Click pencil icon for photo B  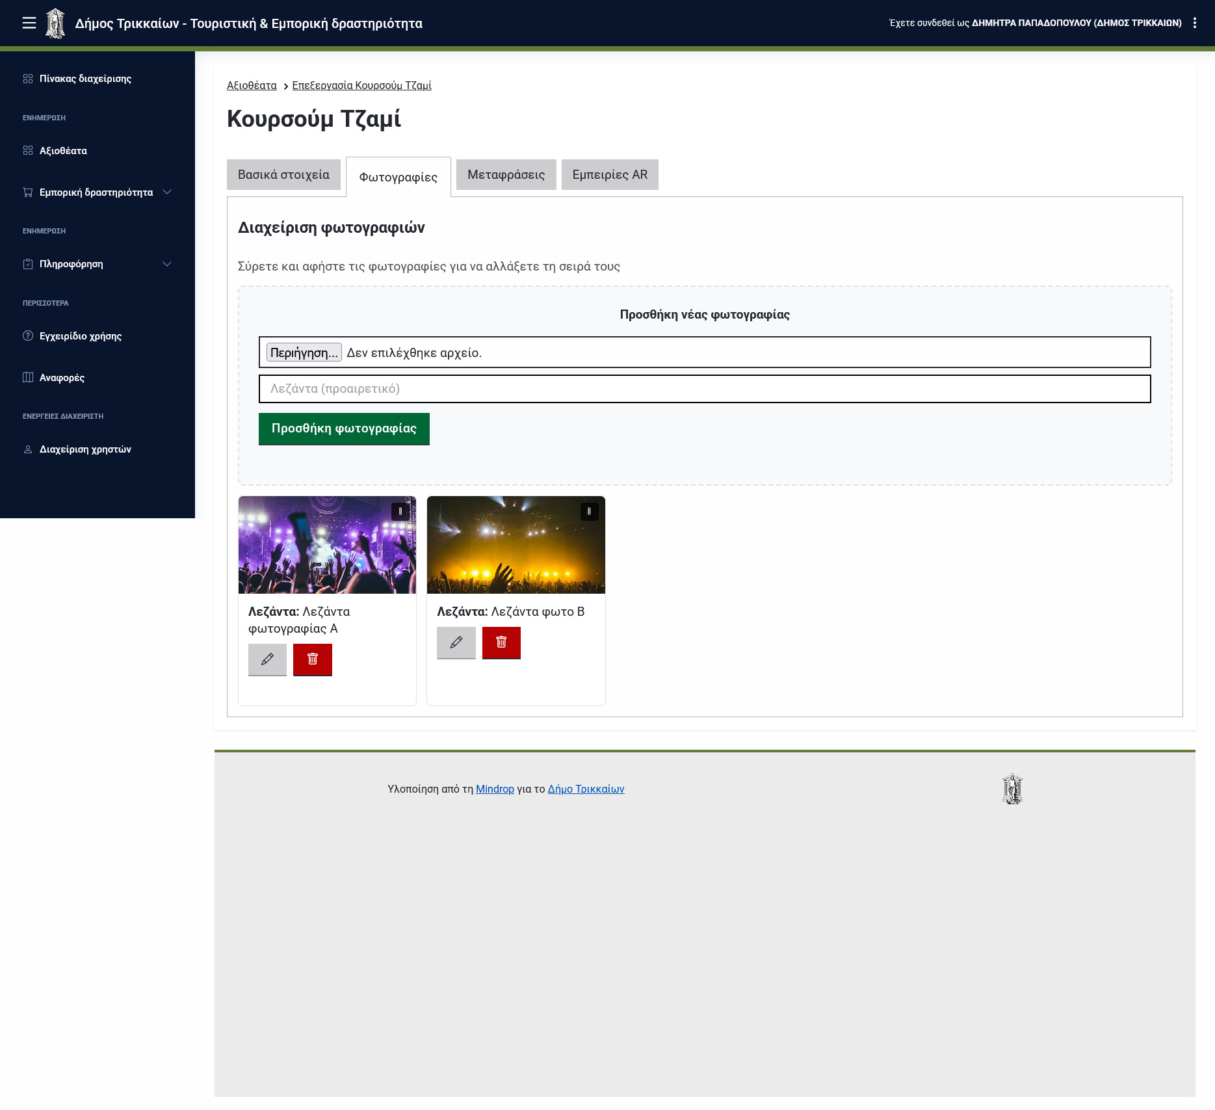(456, 642)
